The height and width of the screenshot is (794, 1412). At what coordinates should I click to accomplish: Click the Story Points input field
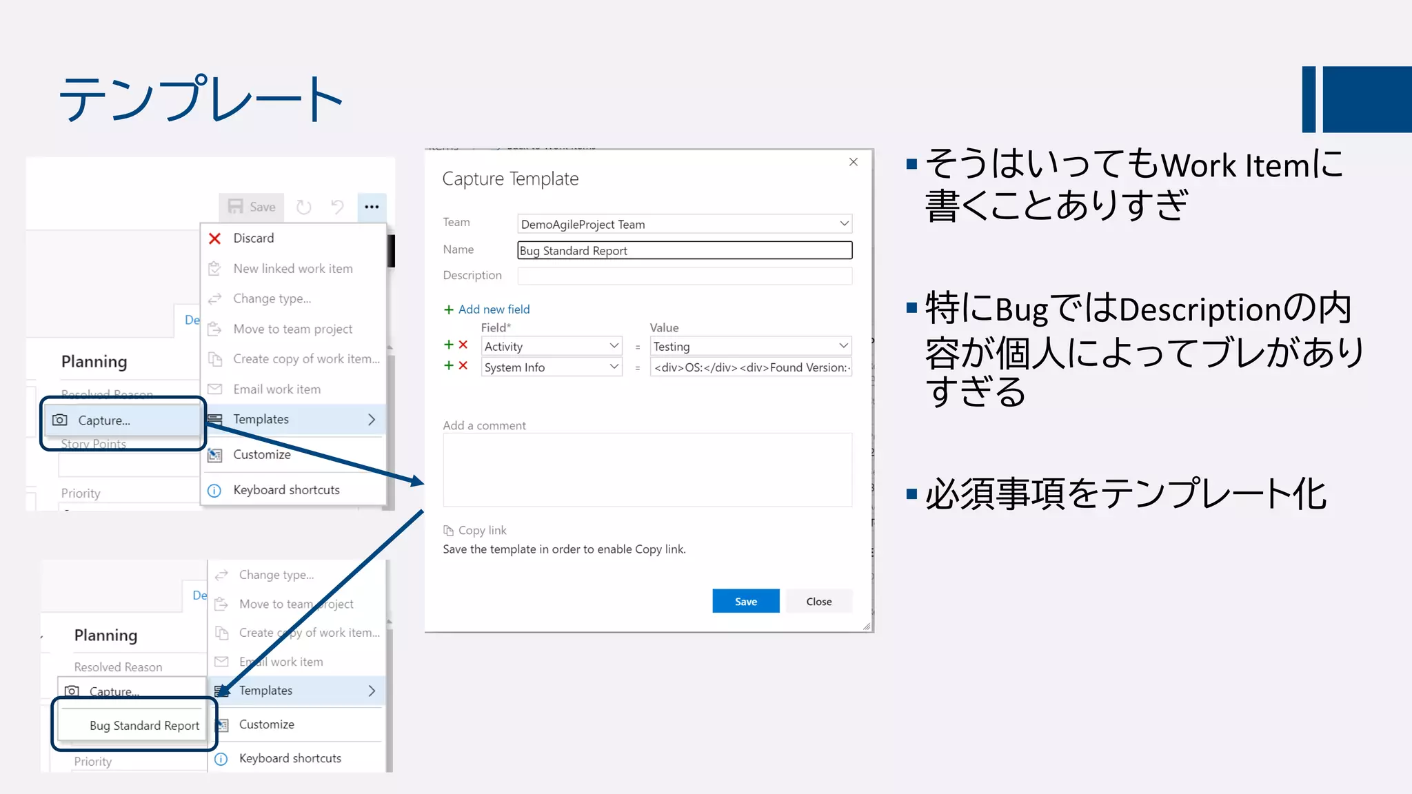[130, 466]
